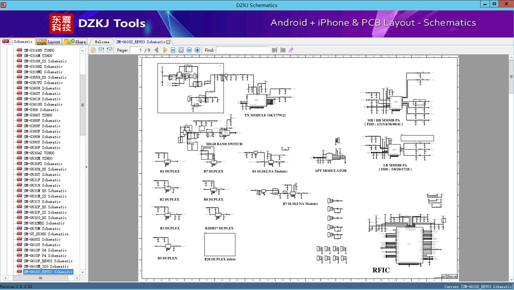
Task: Close the SM-G610S_REV03 Schematic tab
Action: pyautogui.click(x=168, y=42)
